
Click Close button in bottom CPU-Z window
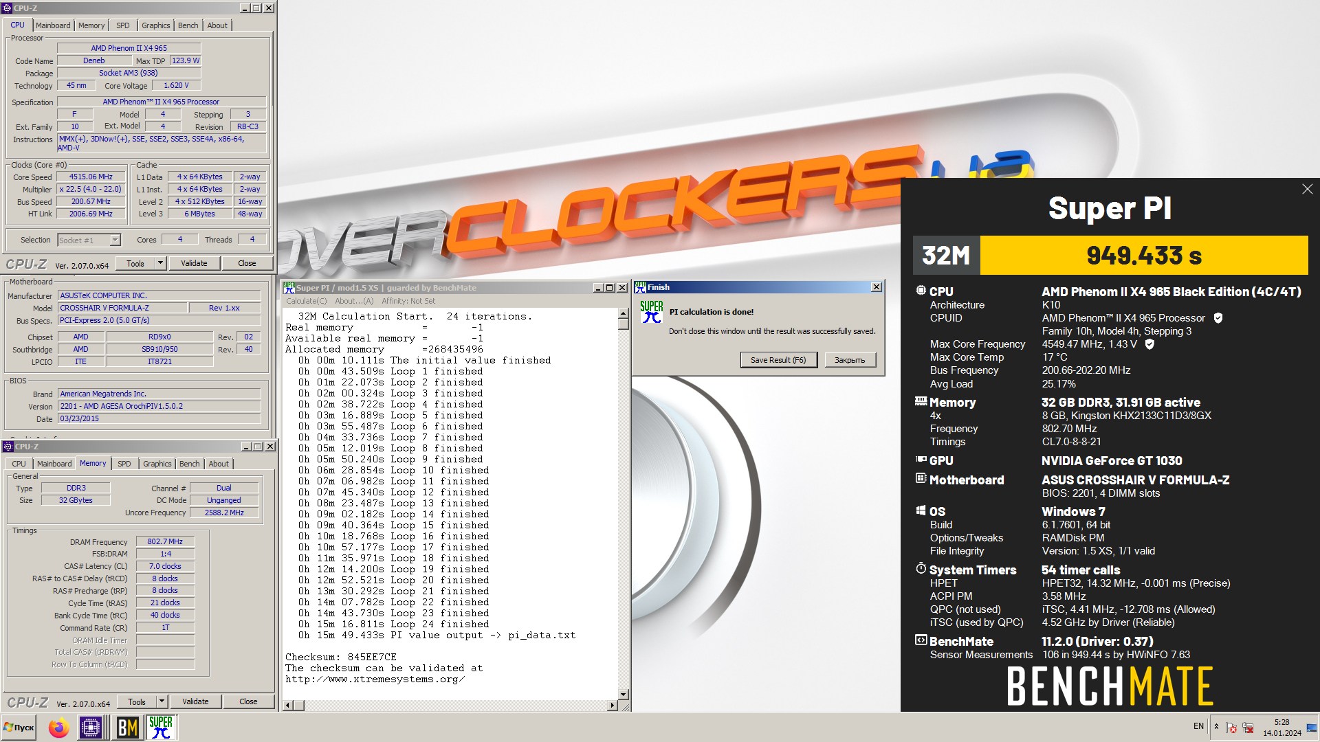[x=248, y=701]
